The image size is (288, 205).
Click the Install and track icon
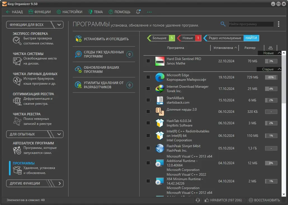pyautogui.click(x=78, y=39)
